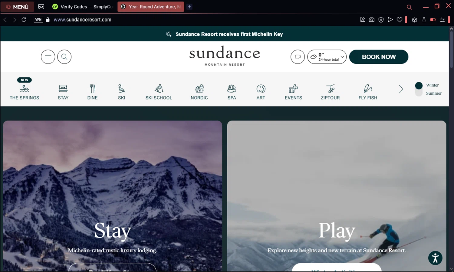Open the extensions cube icon
Image resolution: width=454 pixels, height=272 pixels.
[415, 20]
